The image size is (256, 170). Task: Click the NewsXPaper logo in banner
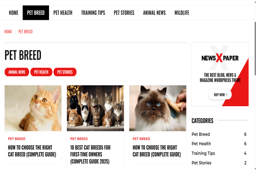coord(220,58)
